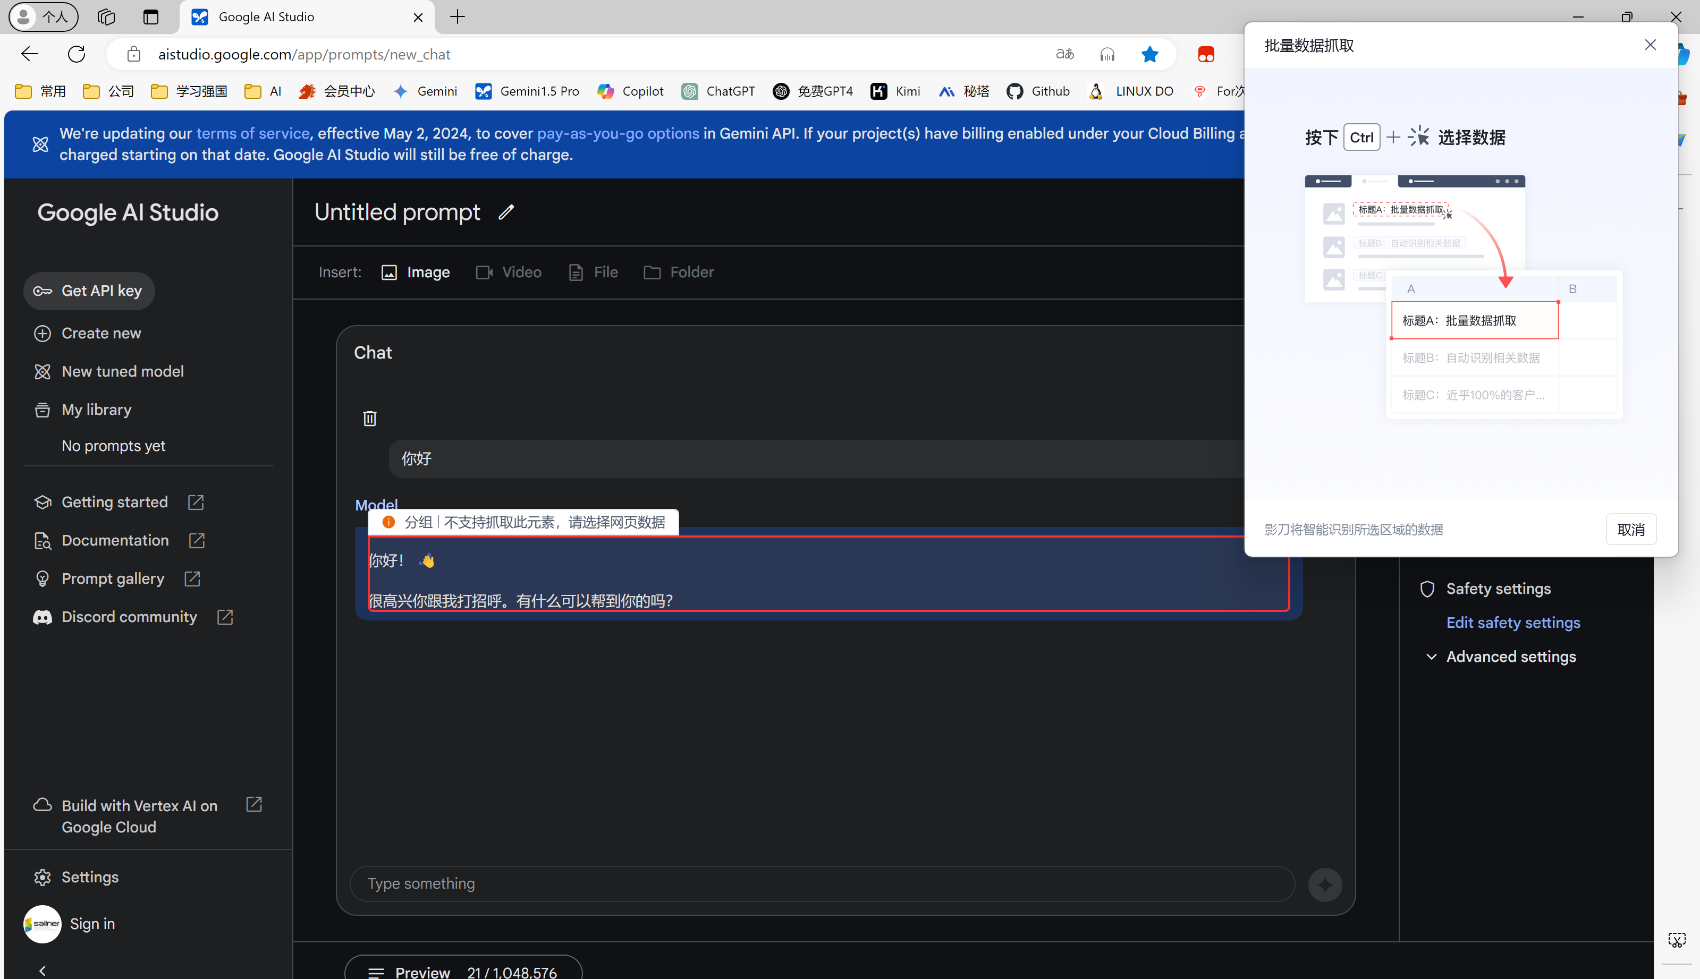Open My library in sidebar
This screenshot has height=979, width=1700.
(x=96, y=410)
